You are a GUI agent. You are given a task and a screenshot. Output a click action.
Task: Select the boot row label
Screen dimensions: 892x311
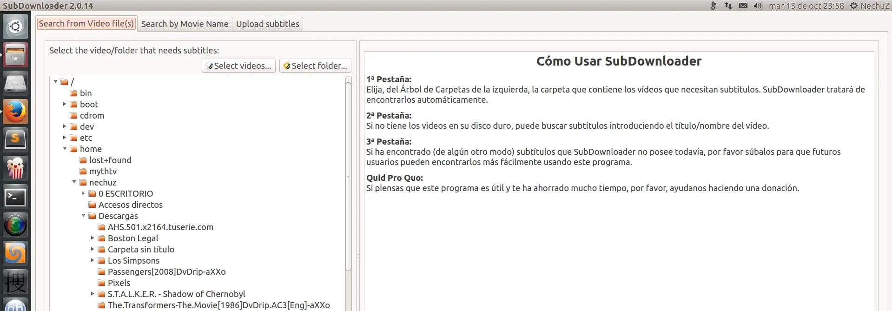coord(89,105)
